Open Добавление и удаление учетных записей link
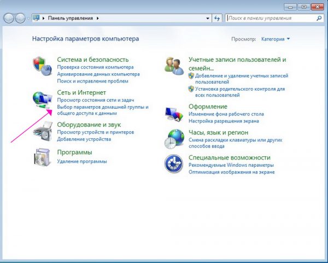This screenshot has width=328, height=263. coord(242,79)
